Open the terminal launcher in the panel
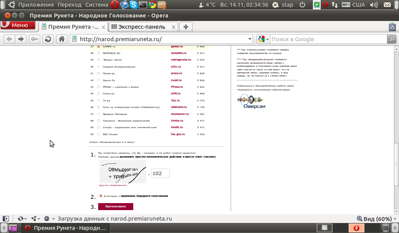The image size is (399, 233). pyautogui.click(x=143, y=5)
